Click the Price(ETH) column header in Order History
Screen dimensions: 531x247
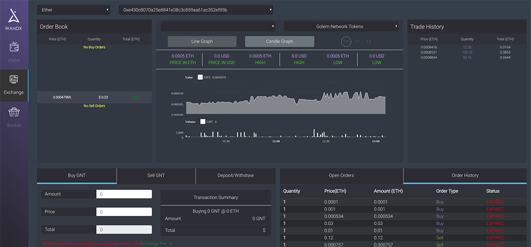[x=335, y=191]
